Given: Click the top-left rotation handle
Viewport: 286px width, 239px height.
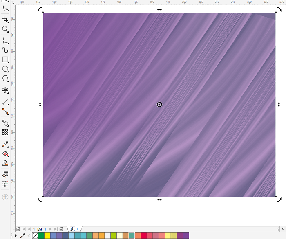Looking at the screenshot, I should (x=40, y=9).
